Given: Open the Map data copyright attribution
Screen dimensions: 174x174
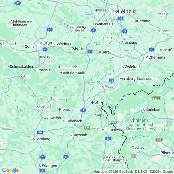Looking at the screenshot, I should click(x=133, y=172).
